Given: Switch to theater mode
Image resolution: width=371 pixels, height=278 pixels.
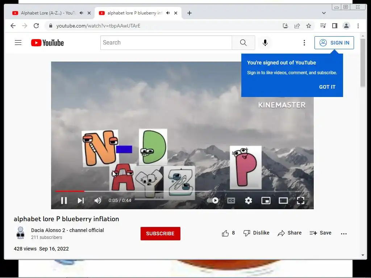Looking at the screenshot, I should click(283, 201).
